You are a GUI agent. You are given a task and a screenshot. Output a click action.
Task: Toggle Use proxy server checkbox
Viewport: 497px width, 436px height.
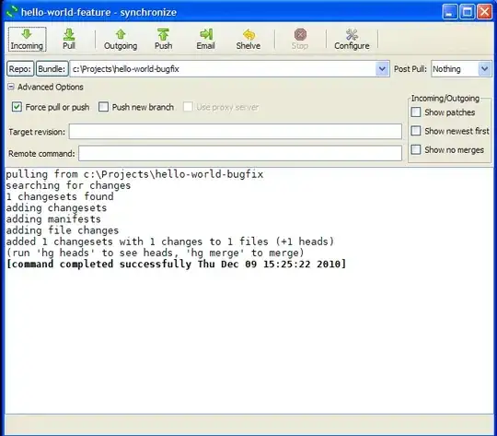point(188,107)
